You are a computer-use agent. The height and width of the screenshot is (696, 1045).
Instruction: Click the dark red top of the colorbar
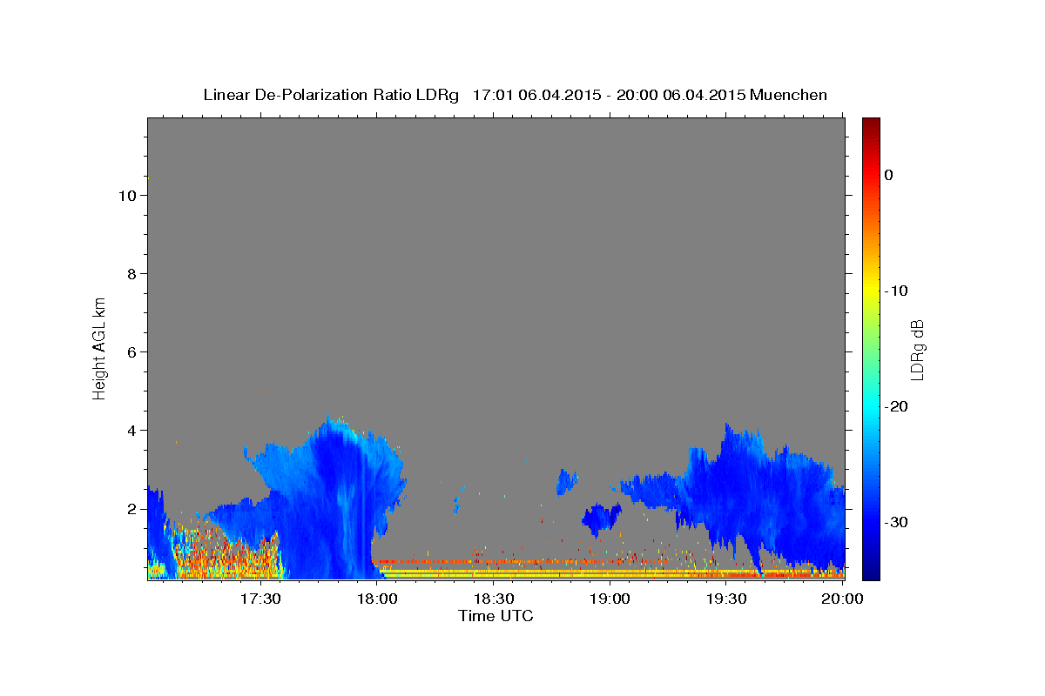pyautogui.click(x=871, y=124)
